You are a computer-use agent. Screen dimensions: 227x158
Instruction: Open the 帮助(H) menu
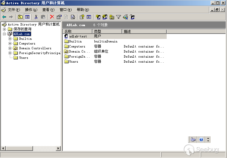point(83,10)
